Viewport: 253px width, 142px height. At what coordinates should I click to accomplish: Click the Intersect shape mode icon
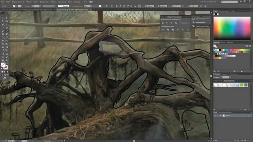[x=171, y=23]
